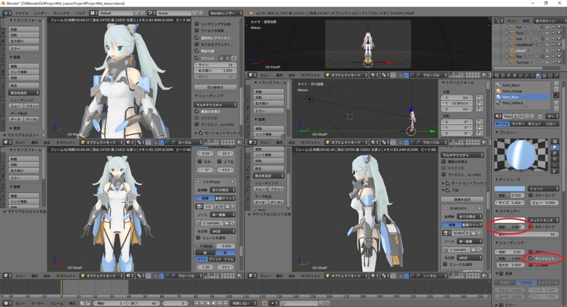Set material preview to sphere shape
567x307 pixels.
point(555,147)
